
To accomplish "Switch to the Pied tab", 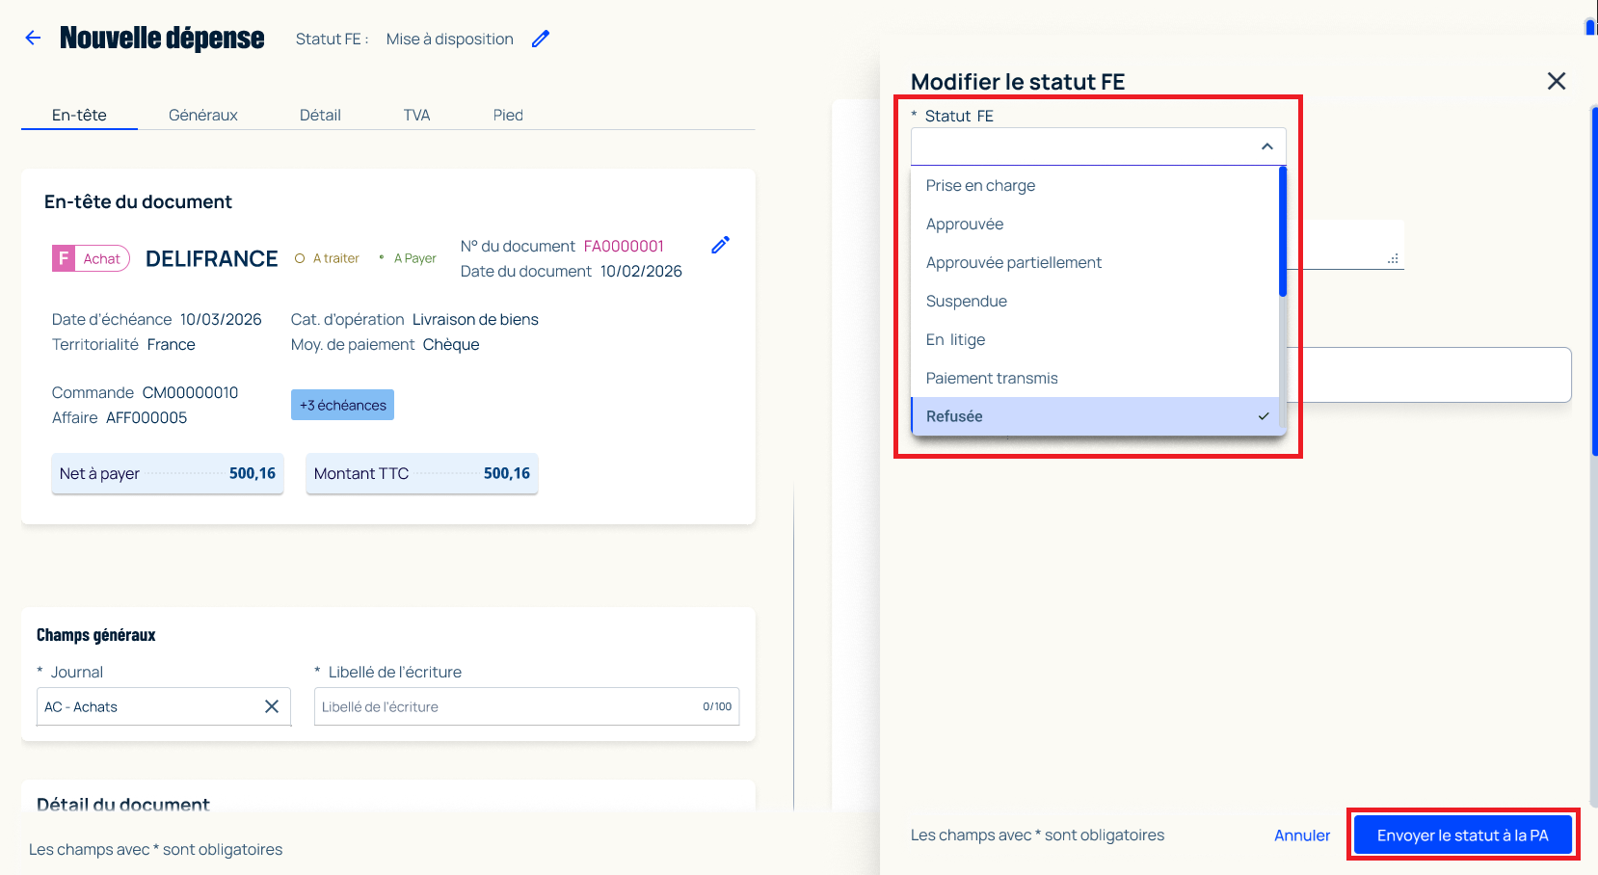I will point(508,115).
